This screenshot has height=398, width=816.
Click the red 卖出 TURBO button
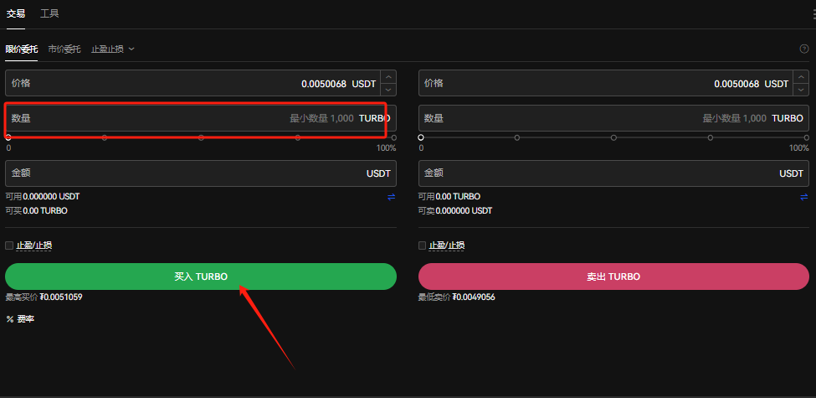click(613, 277)
